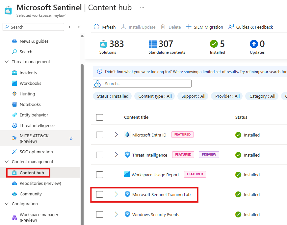The height and width of the screenshot is (225, 287).
Task: Favorite MITRE ATT&CK with the star icon
Action: [x=71, y=138]
